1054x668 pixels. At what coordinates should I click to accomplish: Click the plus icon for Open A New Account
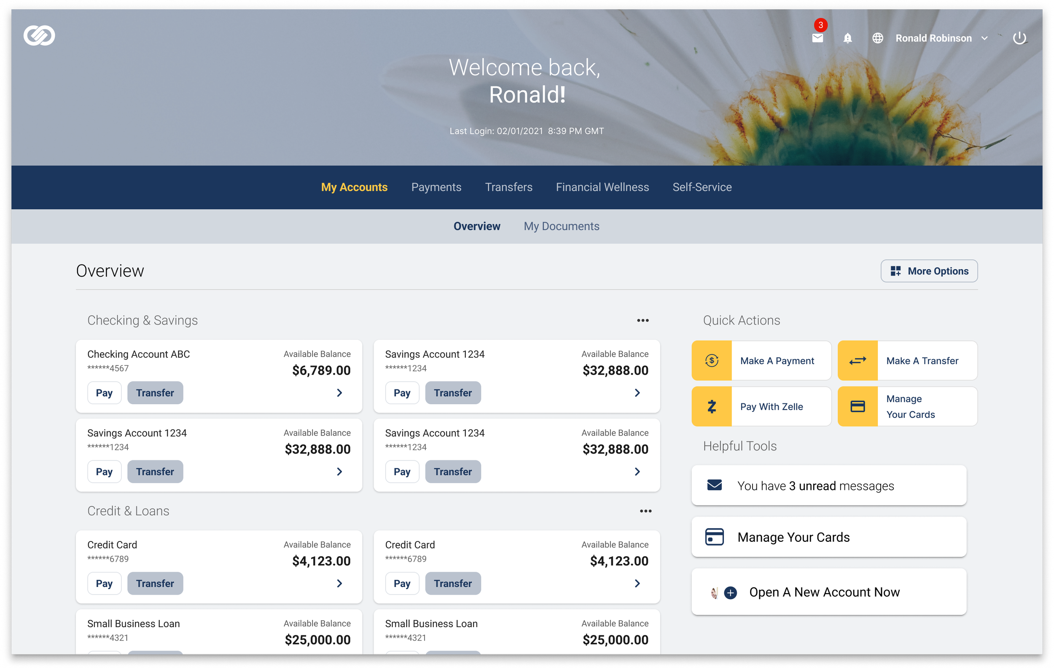tap(730, 592)
